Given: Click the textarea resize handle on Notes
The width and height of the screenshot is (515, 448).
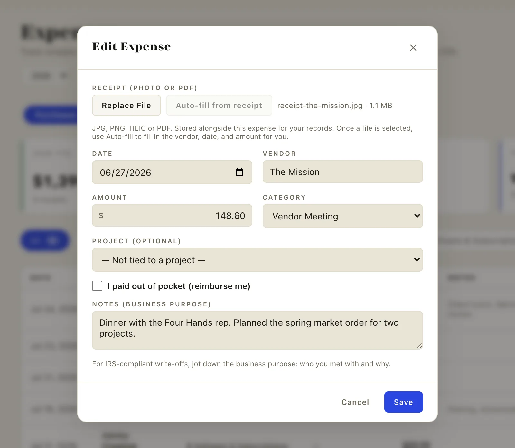Looking at the screenshot, I should tap(419, 346).
